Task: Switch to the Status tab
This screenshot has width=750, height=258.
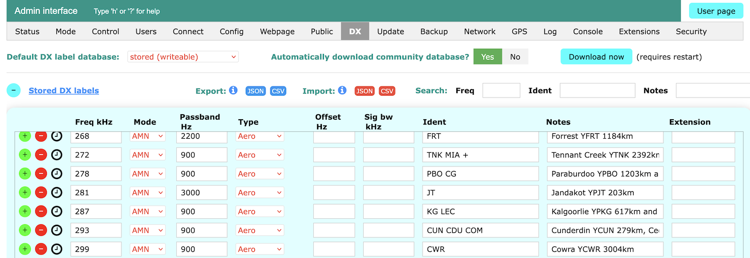Action: pos(27,31)
